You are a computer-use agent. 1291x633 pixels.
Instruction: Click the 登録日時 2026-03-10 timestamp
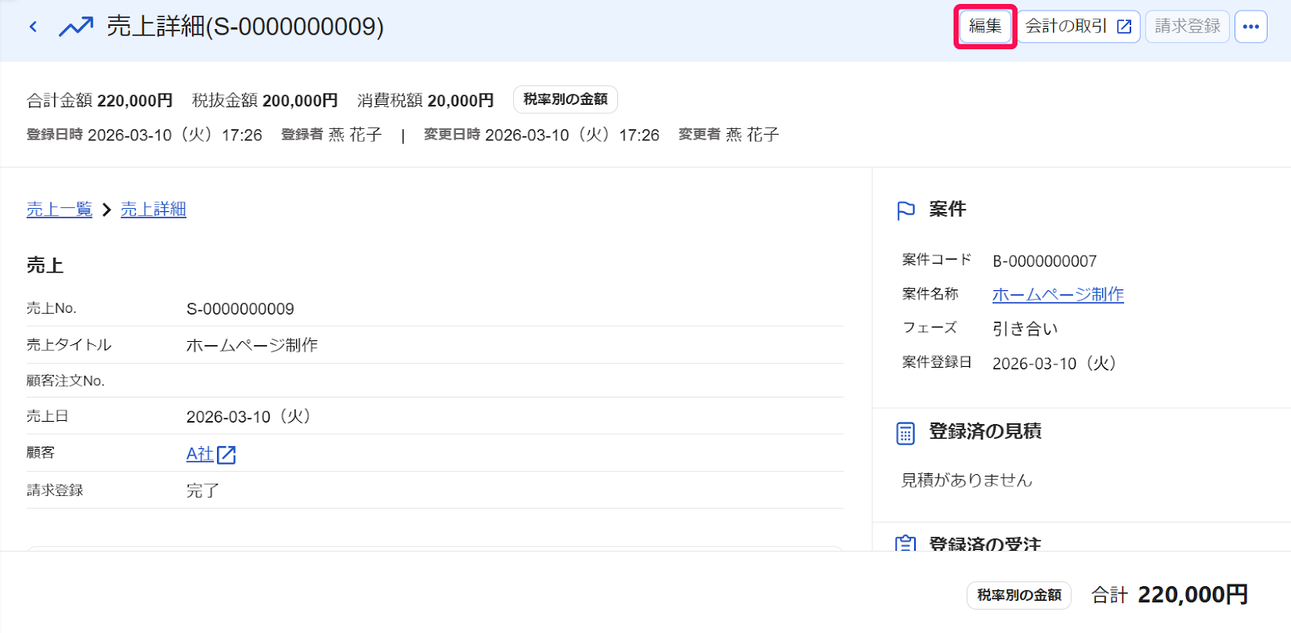[x=144, y=135]
